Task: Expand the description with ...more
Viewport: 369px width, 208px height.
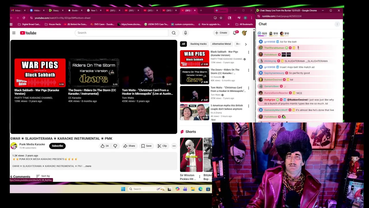Action: (88, 166)
